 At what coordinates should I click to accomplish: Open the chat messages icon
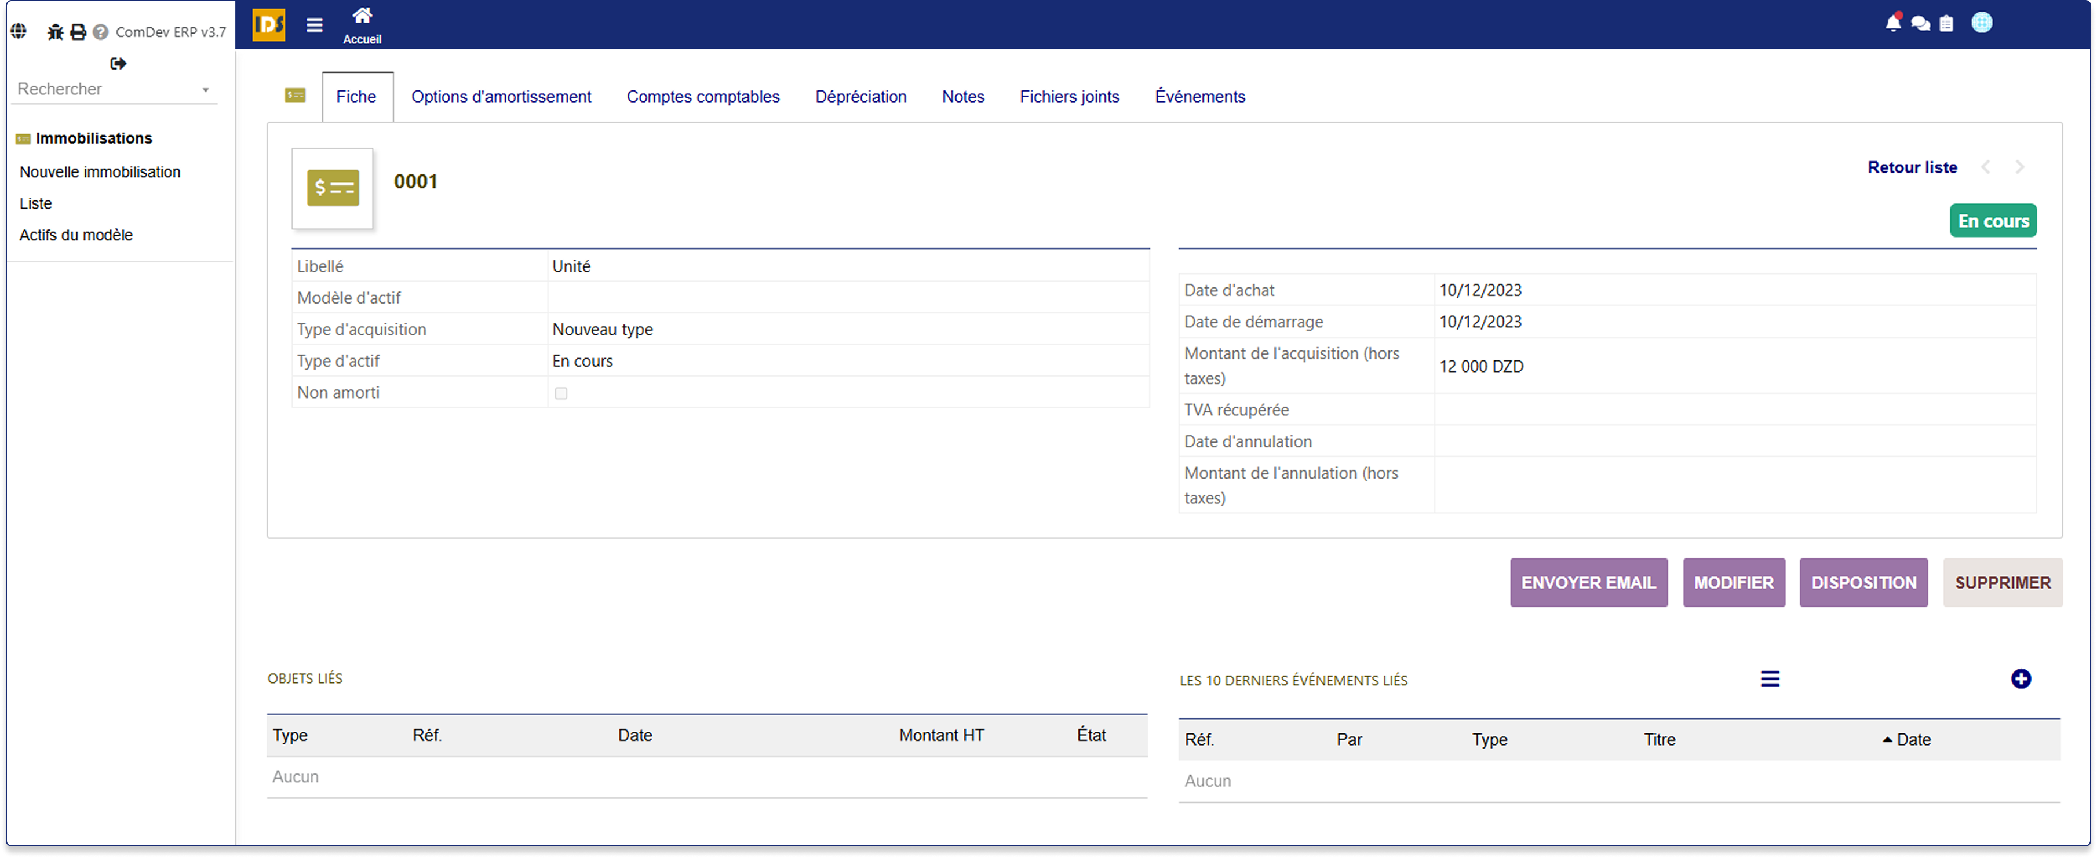[x=1920, y=23]
